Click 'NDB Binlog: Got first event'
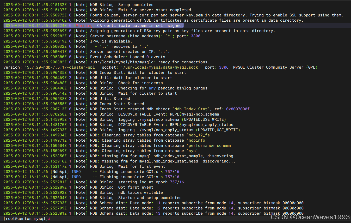 point(122,187)
